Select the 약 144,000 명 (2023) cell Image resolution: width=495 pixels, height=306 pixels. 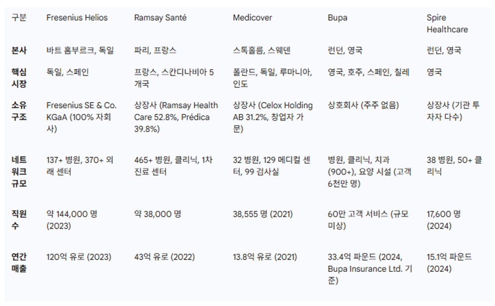72,220
